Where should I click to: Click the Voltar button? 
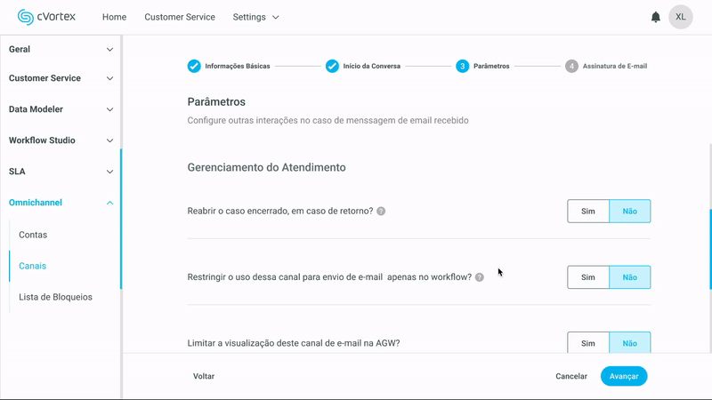204,376
